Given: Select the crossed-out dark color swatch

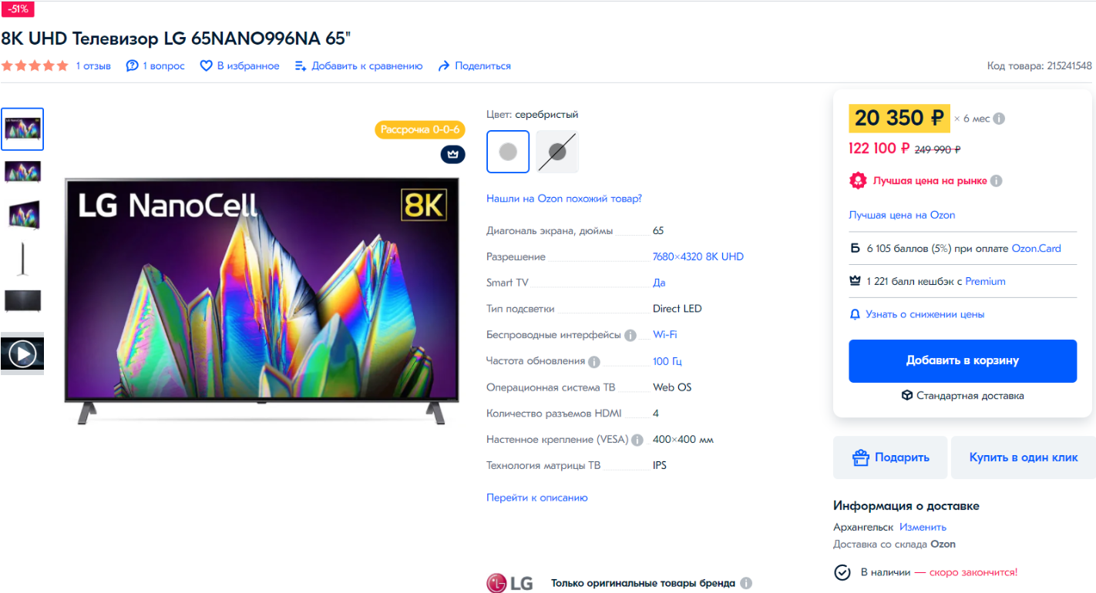Looking at the screenshot, I should (557, 152).
